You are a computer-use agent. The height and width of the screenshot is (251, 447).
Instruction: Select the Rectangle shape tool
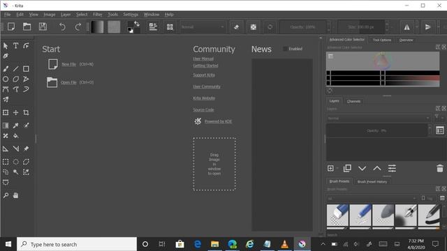[x=26, y=68]
